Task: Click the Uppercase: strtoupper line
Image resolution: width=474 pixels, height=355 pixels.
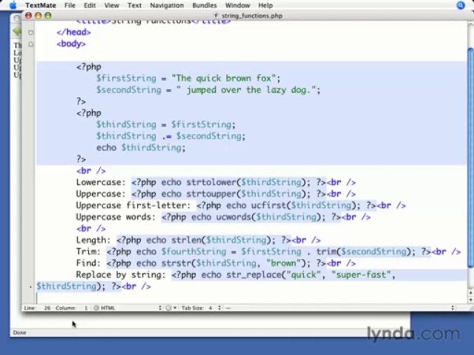Action: [x=216, y=194]
